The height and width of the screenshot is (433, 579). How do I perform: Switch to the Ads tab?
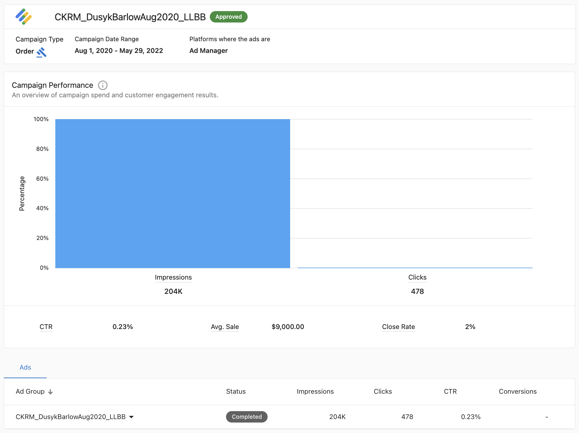(x=25, y=367)
